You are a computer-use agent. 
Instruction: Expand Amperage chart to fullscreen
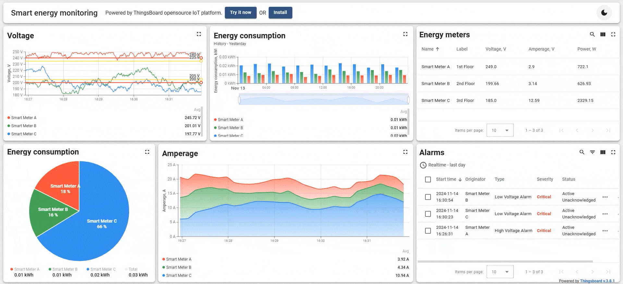click(x=405, y=152)
